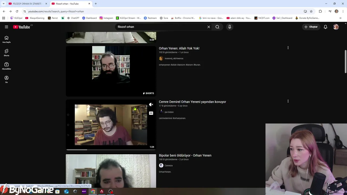Open the media controls icon in Chrome toolbar

330,11
